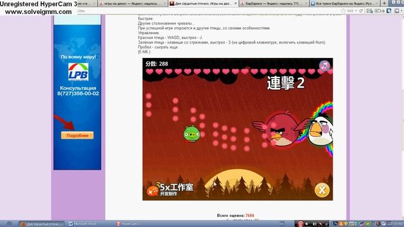Open the new tab plus button

384,3
